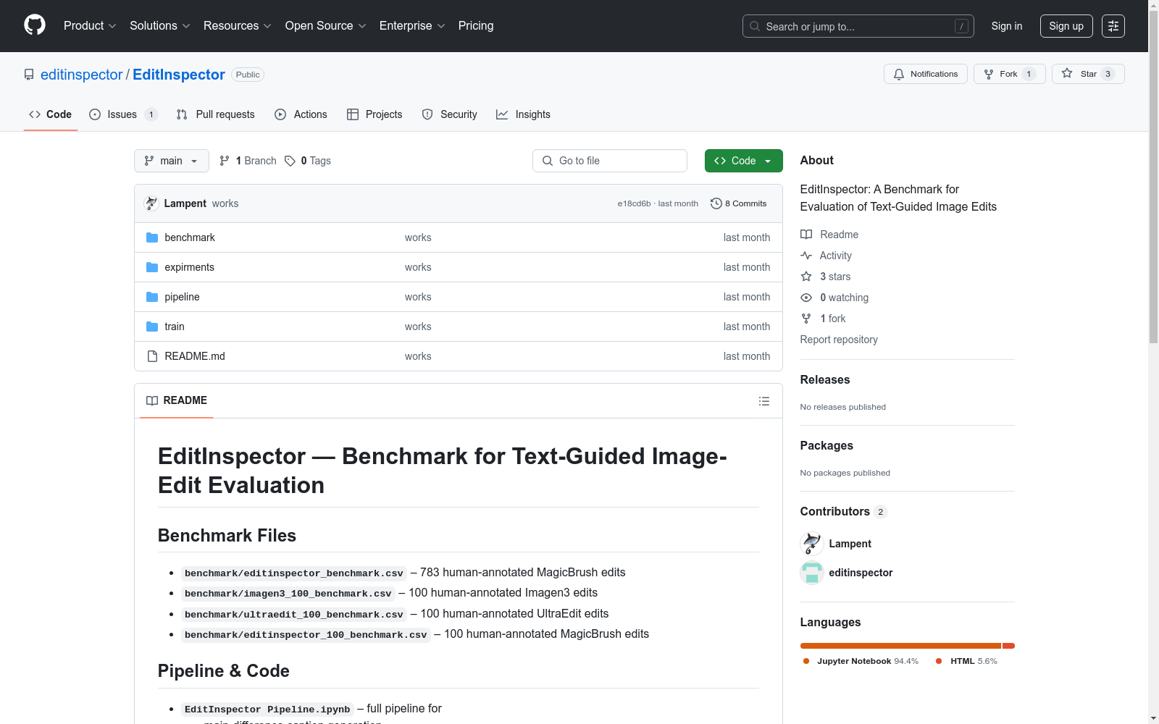1159x724 pixels.
Task: Open the 8 Commits history link
Action: point(739,203)
